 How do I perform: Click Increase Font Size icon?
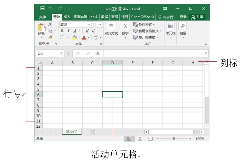[87, 31]
